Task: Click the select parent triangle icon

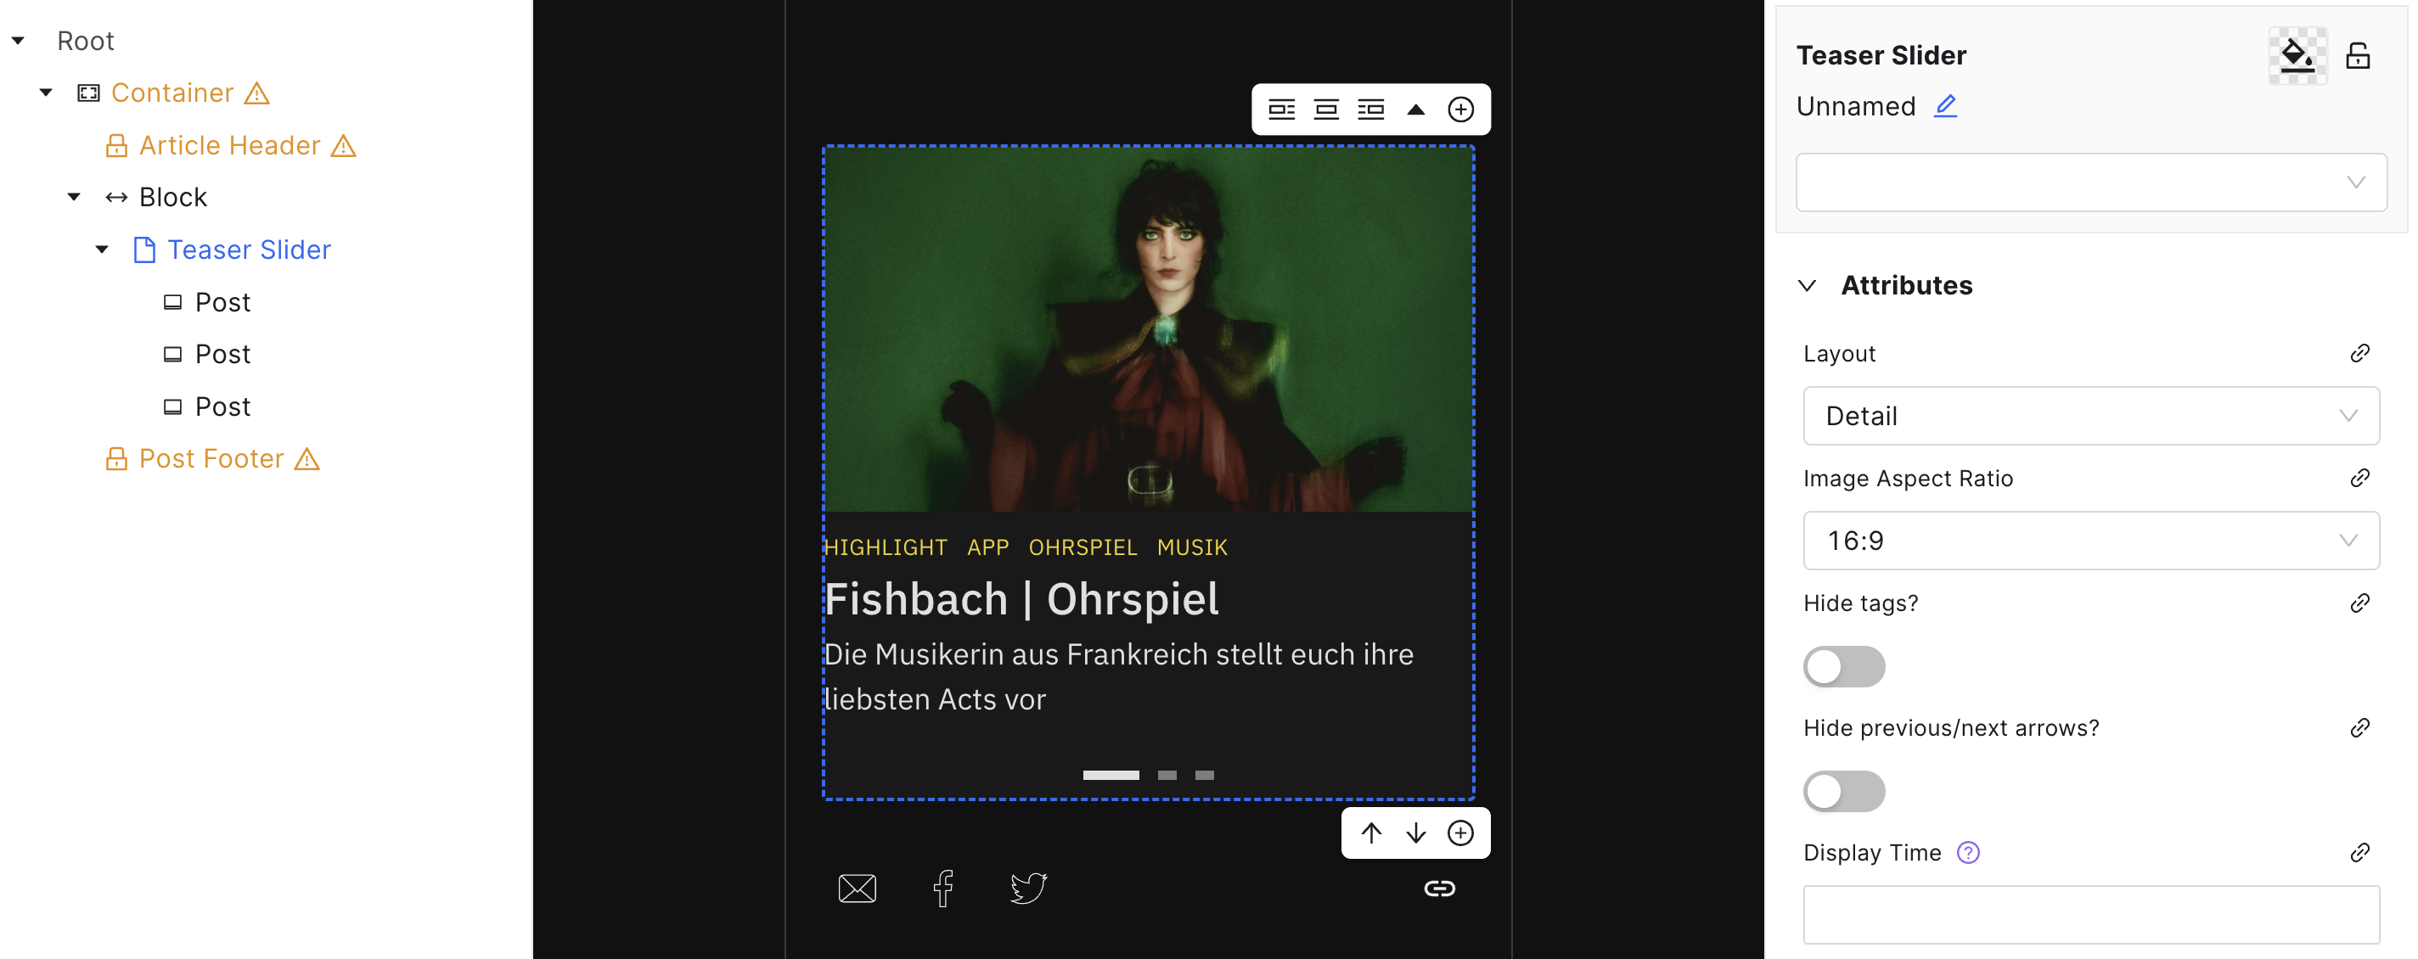Action: point(1415,109)
